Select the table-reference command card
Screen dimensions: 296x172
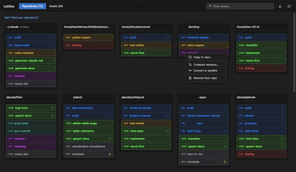tap(88, 131)
